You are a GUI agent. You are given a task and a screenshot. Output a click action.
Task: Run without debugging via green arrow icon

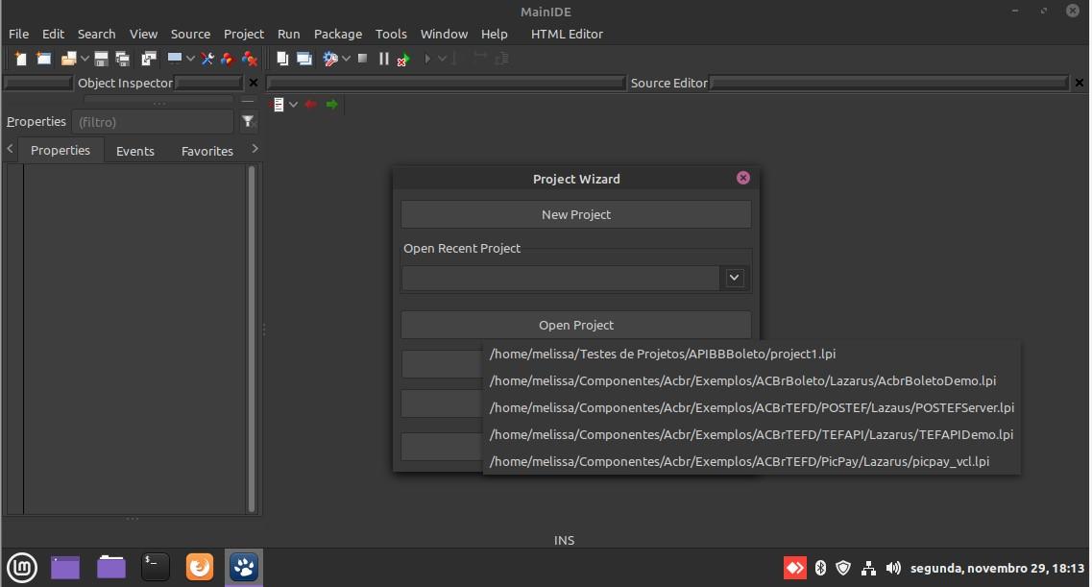404,60
